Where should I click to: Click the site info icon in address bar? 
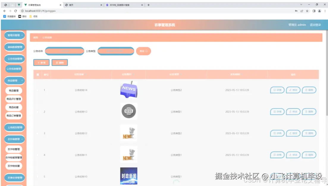[22, 11]
